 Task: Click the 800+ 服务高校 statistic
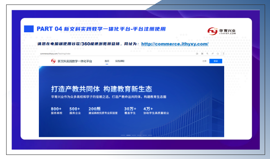tap(56, 111)
